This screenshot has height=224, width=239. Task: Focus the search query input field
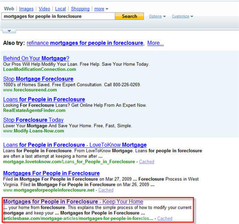point(58,16)
